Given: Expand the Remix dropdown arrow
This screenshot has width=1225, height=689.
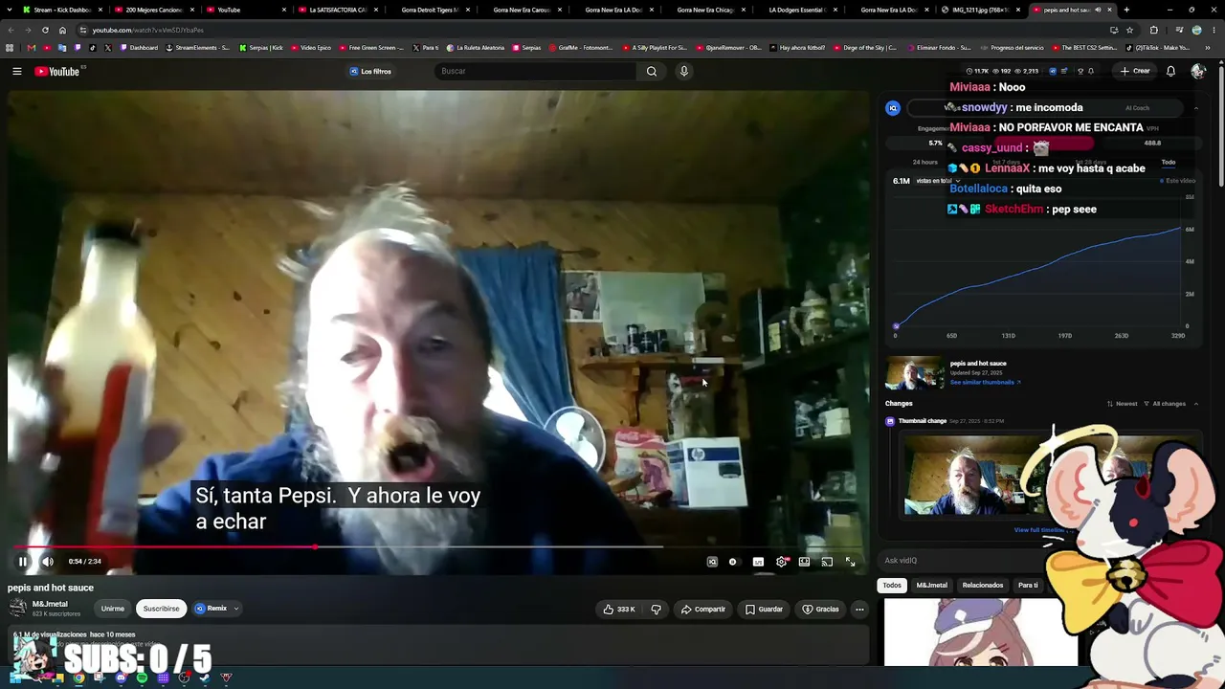Looking at the screenshot, I should (236, 609).
